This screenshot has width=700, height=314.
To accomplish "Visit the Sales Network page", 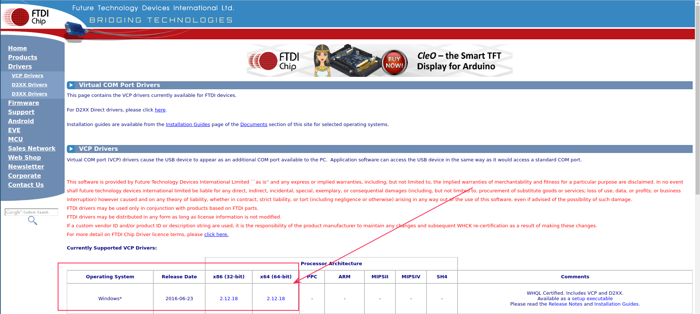I will click(32, 148).
